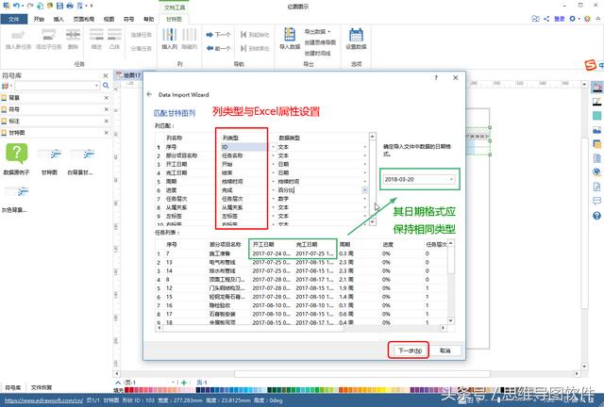Open the date format dropdown showing 2018-03-20

[451, 179]
